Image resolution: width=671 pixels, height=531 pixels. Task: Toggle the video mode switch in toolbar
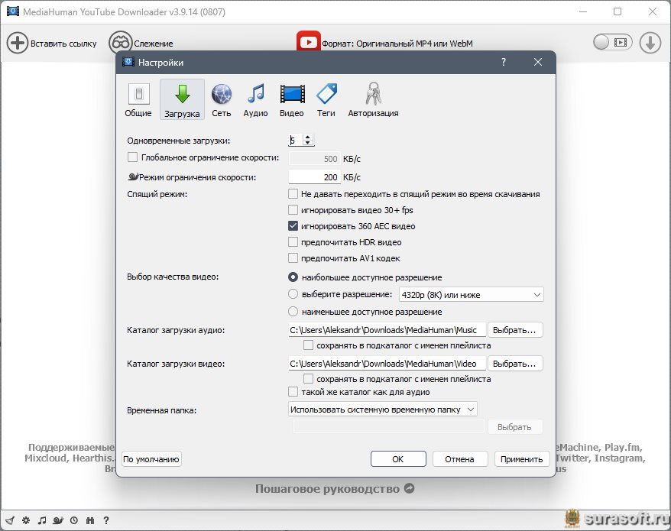pos(612,42)
